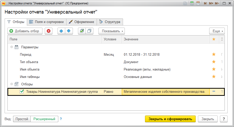Collapse the Отборы tree group
The width and height of the screenshot is (234, 127).
(x=12, y=84)
